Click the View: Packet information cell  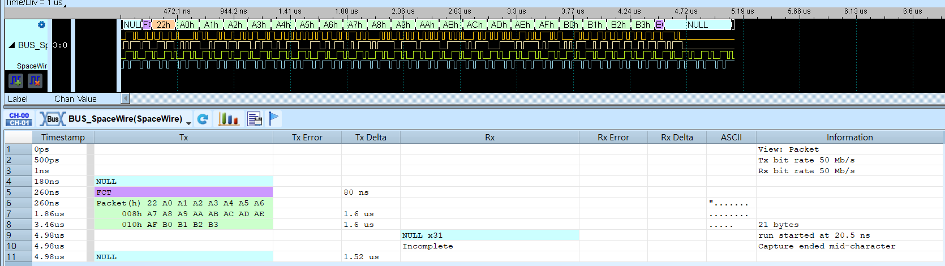click(849, 149)
